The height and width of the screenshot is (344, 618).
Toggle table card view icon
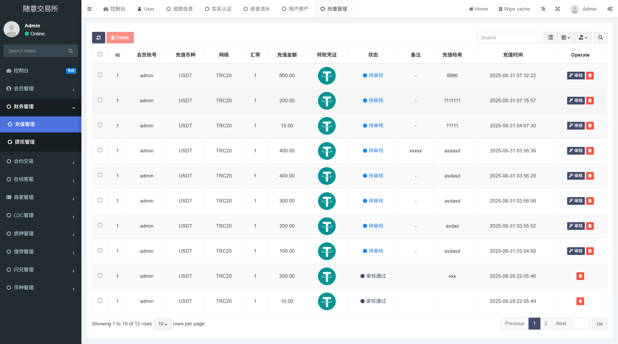[550, 38]
